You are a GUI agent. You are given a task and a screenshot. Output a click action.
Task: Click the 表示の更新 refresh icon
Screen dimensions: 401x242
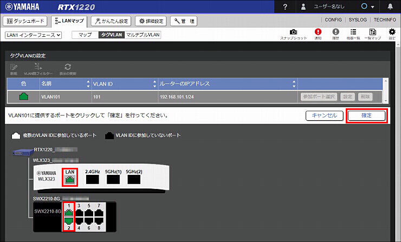[68, 69]
